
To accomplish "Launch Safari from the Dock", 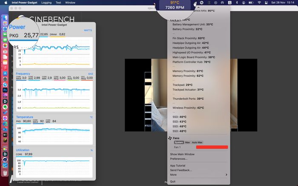I will (5, 29).
